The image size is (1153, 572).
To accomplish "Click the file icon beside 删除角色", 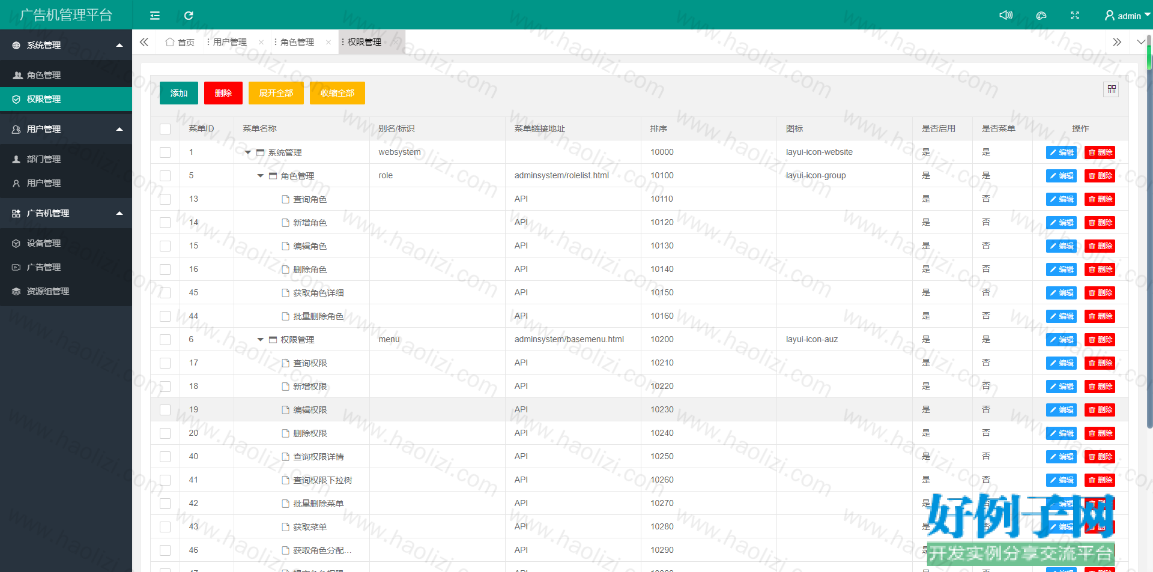I will tap(286, 269).
